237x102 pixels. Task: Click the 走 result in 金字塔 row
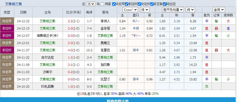point(228,28)
